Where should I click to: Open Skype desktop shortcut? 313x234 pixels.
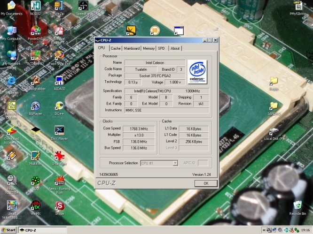click(59, 208)
